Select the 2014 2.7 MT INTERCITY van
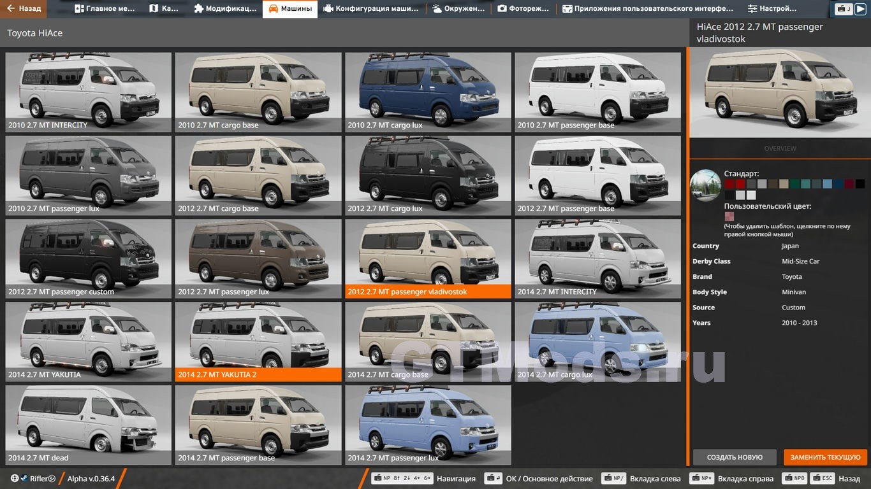This screenshot has width=871, height=489. click(x=598, y=259)
